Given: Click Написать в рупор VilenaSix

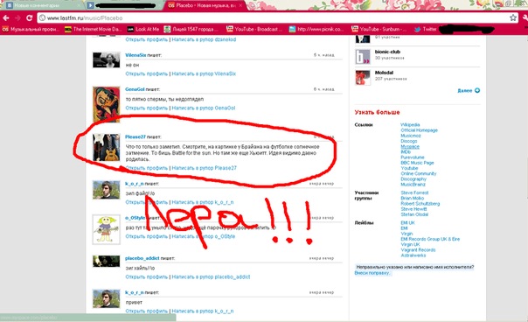Looking at the screenshot, I should point(204,73).
